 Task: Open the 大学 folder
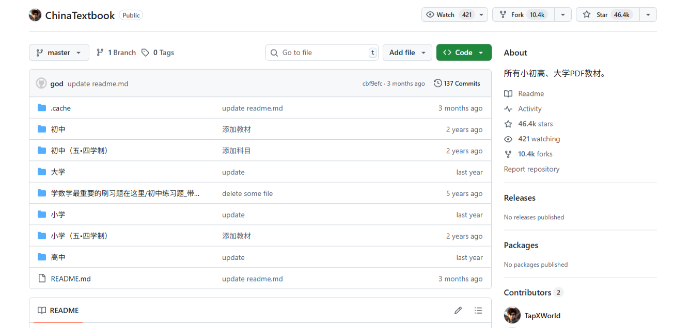pyautogui.click(x=58, y=172)
